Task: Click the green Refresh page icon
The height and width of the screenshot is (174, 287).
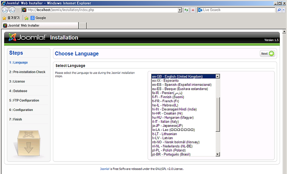Action: point(186,10)
